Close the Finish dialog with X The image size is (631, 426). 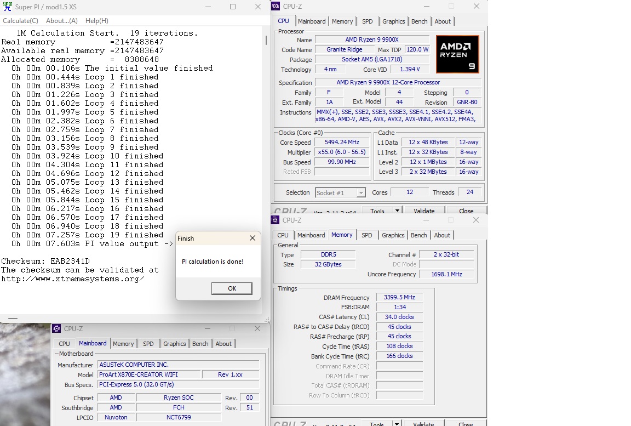tap(253, 238)
